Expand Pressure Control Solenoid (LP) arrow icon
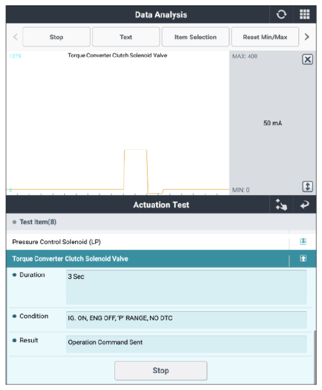 coord(303,242)
